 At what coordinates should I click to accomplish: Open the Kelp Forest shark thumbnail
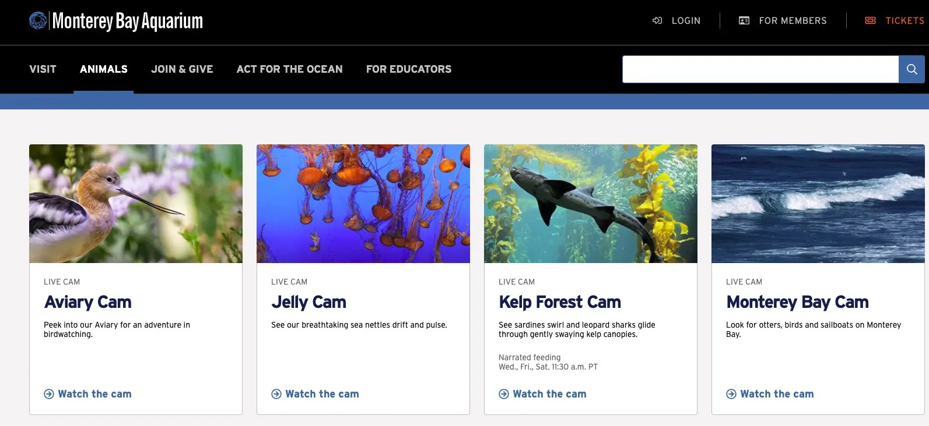(x=591, y=204)
